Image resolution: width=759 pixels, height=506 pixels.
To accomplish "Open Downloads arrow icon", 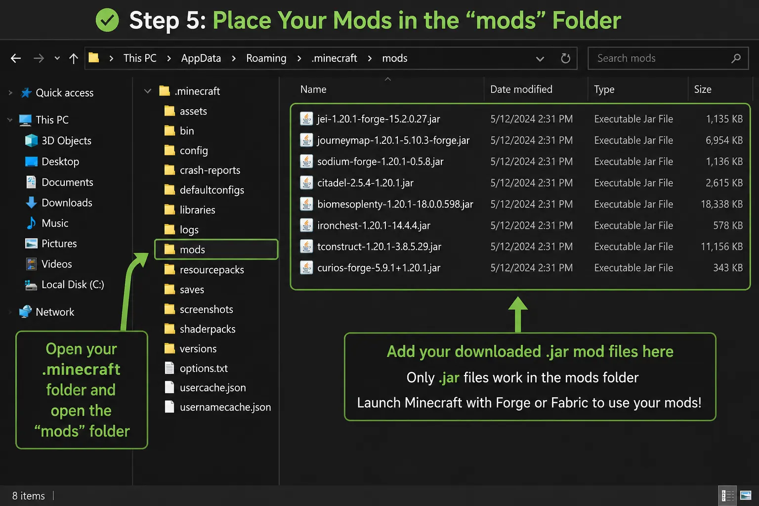I will [x=31, y=203].
